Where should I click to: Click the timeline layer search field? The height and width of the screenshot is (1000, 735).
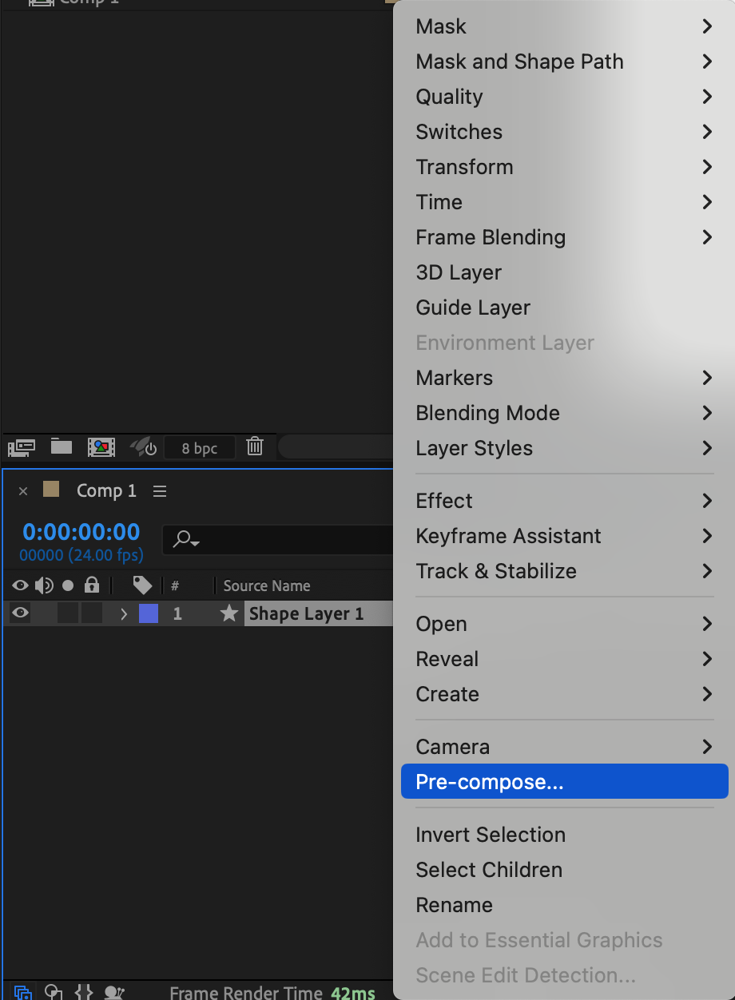coord(280,540)
